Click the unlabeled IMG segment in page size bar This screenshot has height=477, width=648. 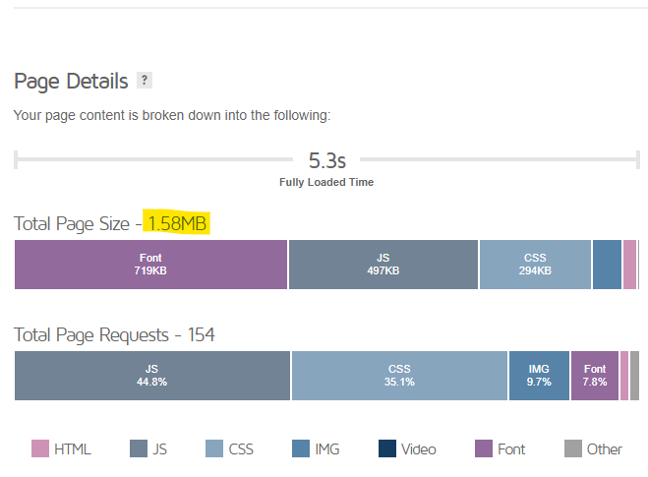pyautogui.click(x=607, y=265)
